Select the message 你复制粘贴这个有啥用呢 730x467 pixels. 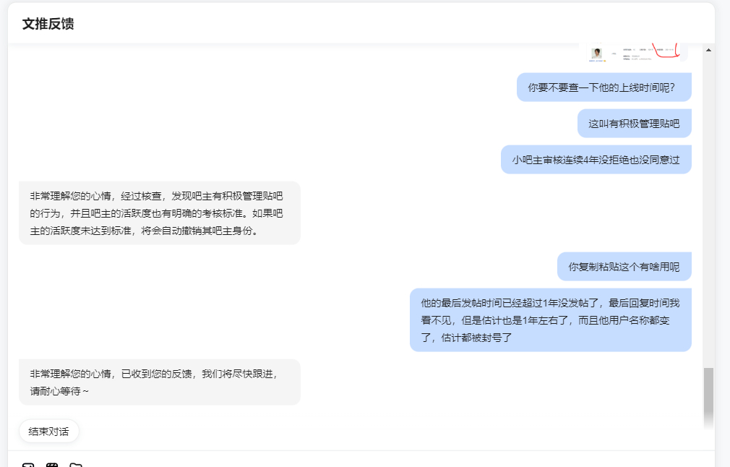click(624, 266)
